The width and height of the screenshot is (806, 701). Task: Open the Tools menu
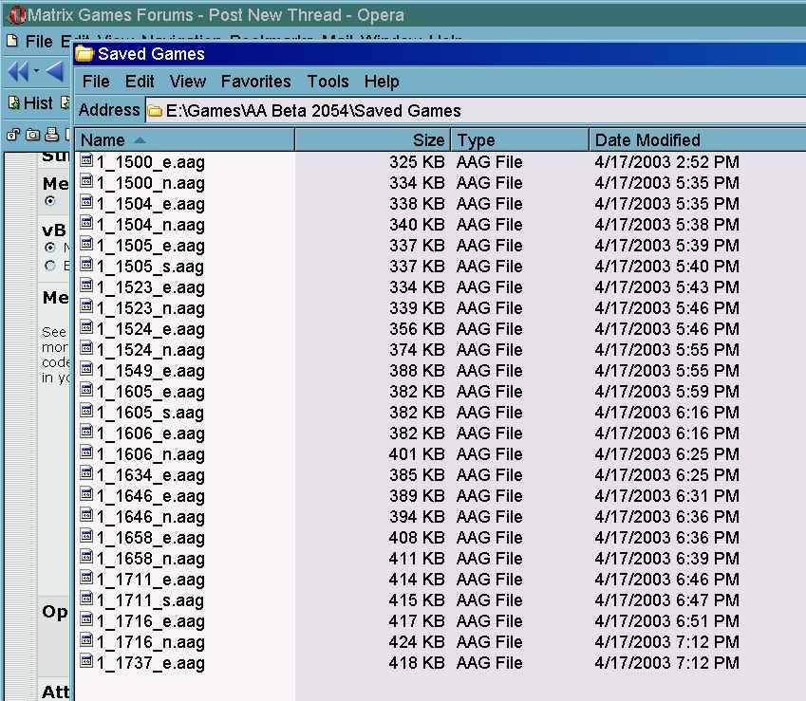click(x=328, y=82)
